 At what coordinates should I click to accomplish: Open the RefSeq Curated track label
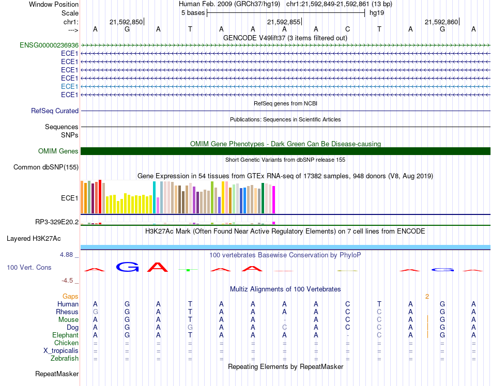pos(55,111)
